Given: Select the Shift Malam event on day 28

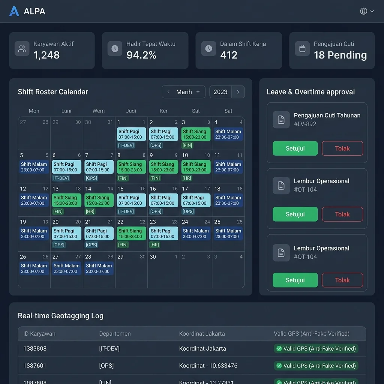Looking at the screenshot, I should [x=99, y=268].
